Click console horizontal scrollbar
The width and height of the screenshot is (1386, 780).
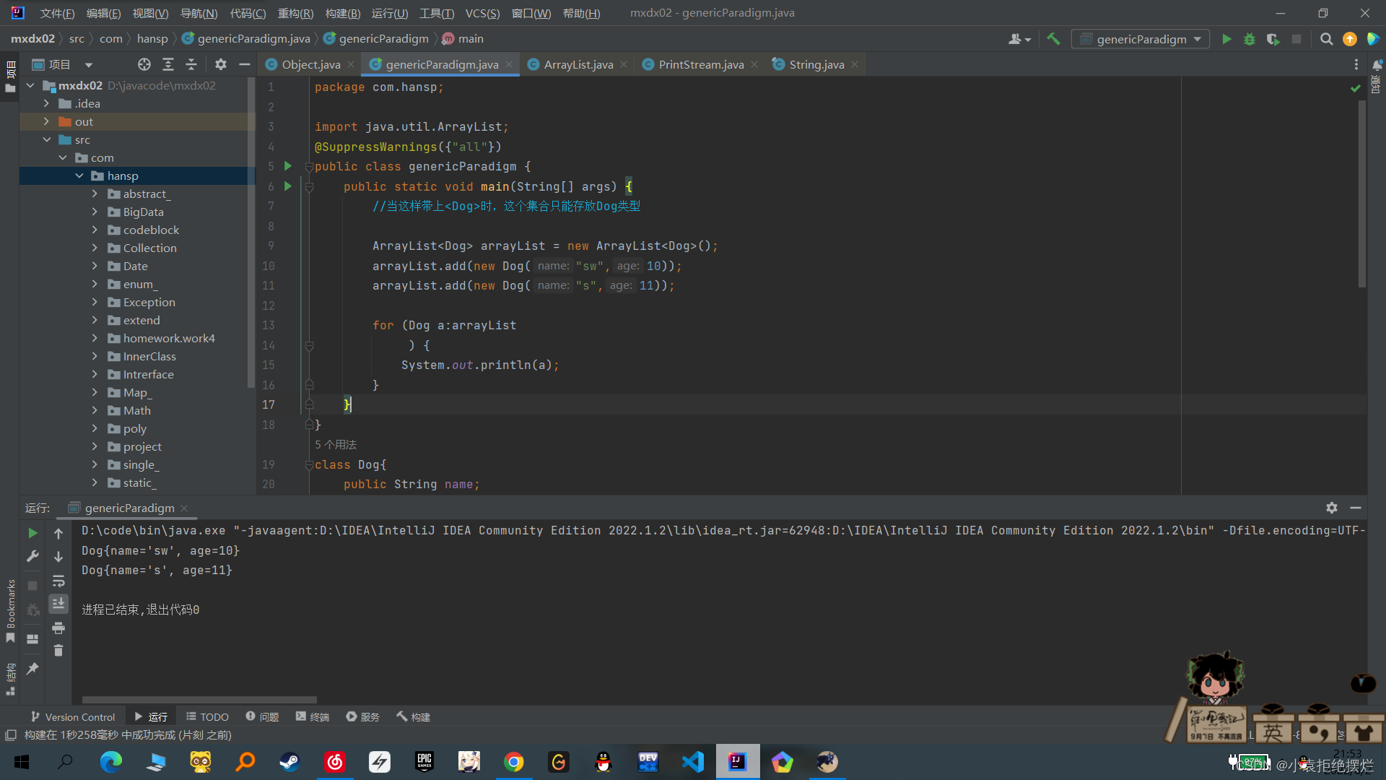pos(199,700)
